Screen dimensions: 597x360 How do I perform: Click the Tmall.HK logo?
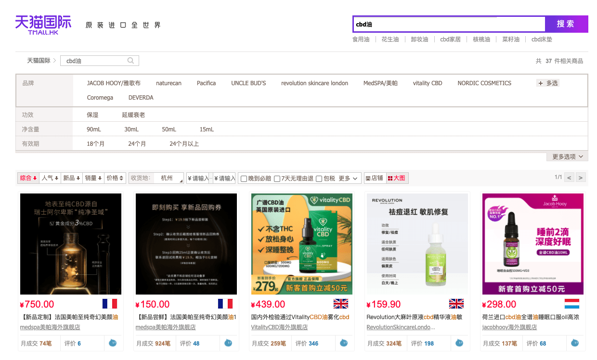pyautogui.click(x=43, y=25)
